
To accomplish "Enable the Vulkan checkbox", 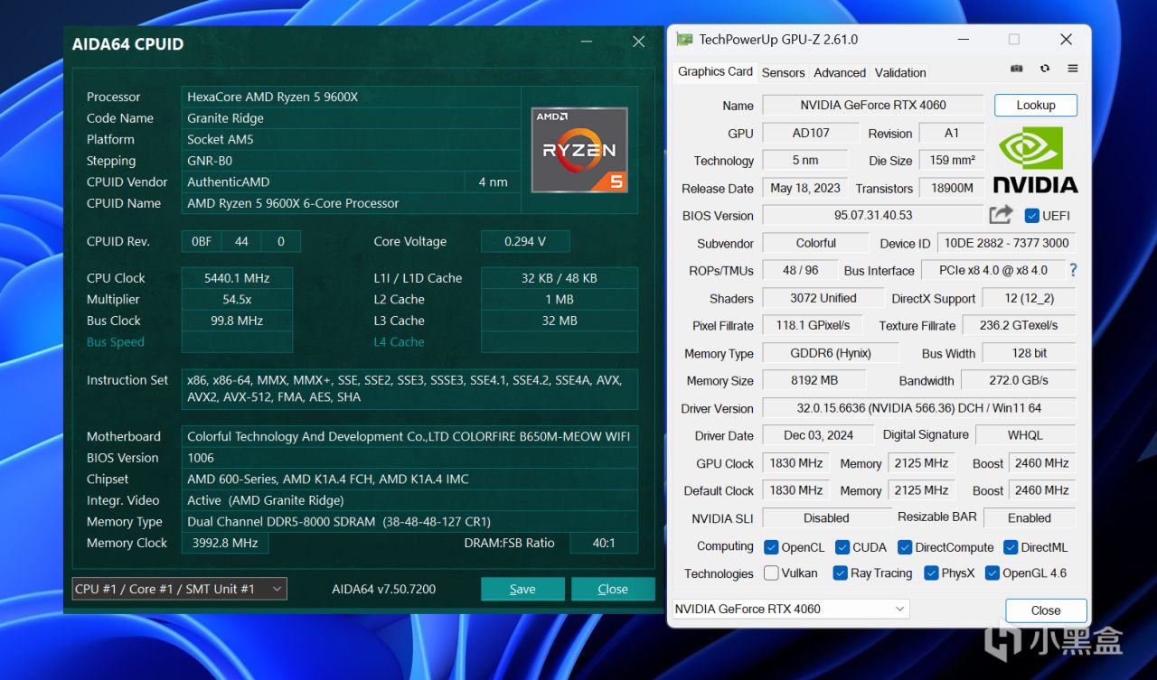I will point(771,573).
